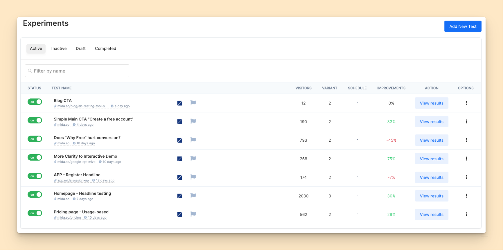
Task: Switch to the Inactive tab
Action: pyautogui.click(x=59, y=48)
